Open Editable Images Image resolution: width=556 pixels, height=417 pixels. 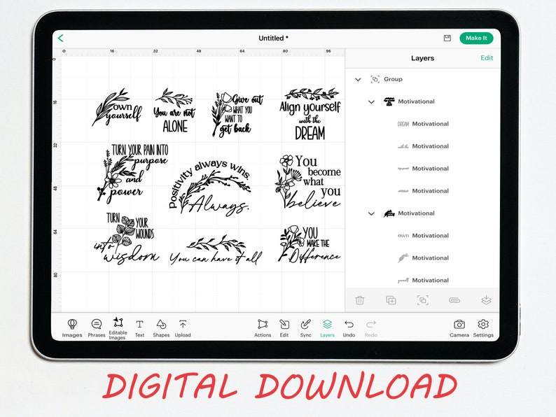pyautogui.click(x=118, y=328)
